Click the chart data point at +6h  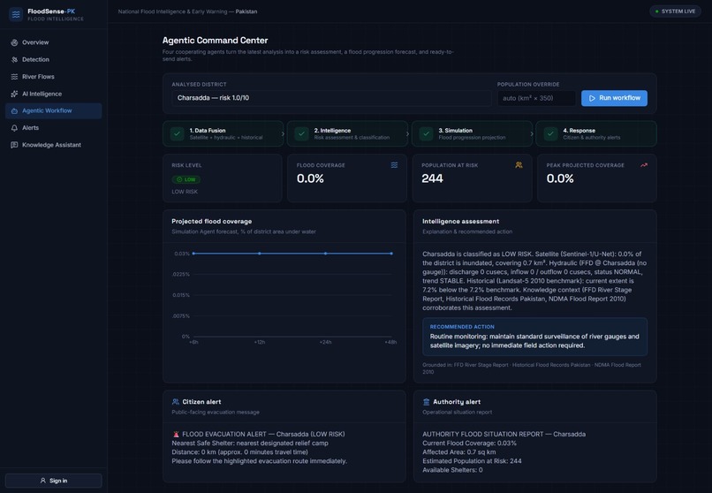[x=193, y=254]
